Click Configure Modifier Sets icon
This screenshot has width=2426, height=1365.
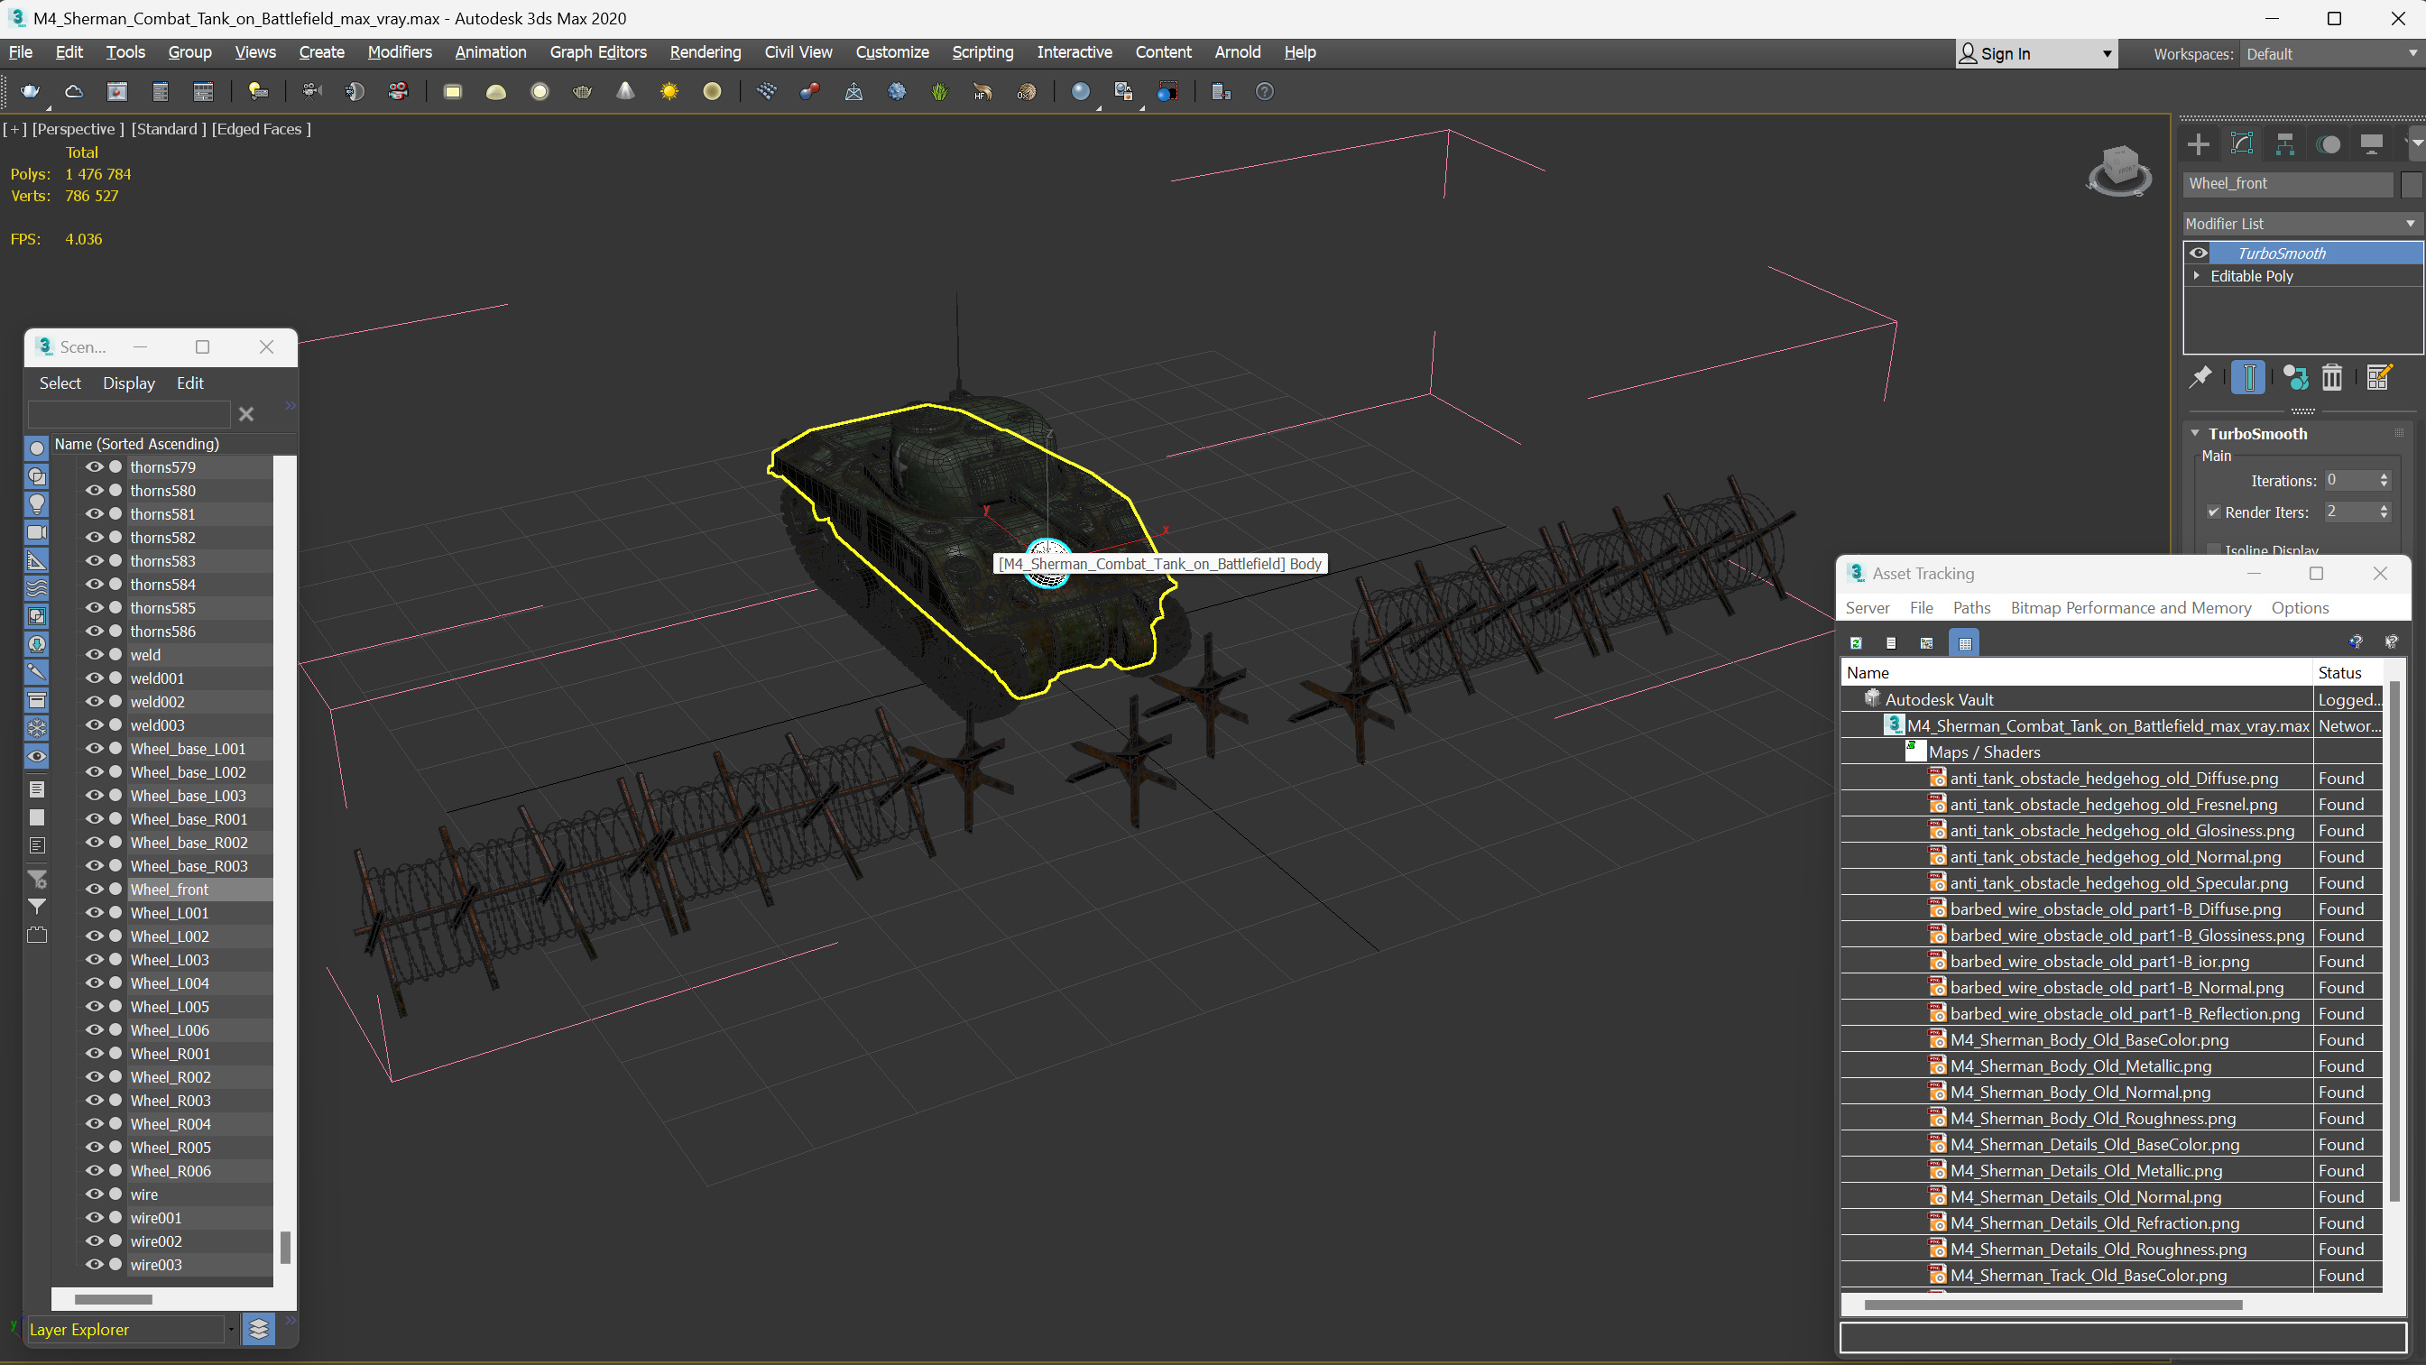[2379, 378]
